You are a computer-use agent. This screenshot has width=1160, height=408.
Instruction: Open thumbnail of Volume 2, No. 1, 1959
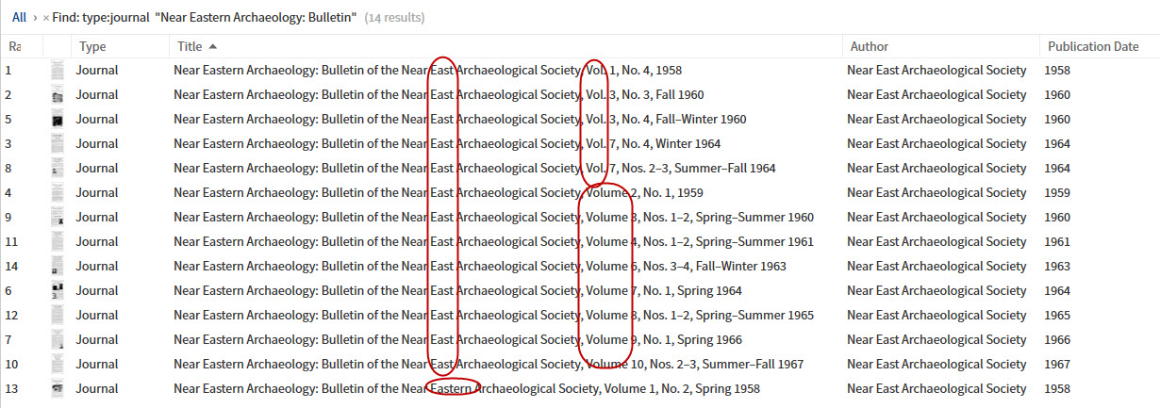(x=58, y=192)
